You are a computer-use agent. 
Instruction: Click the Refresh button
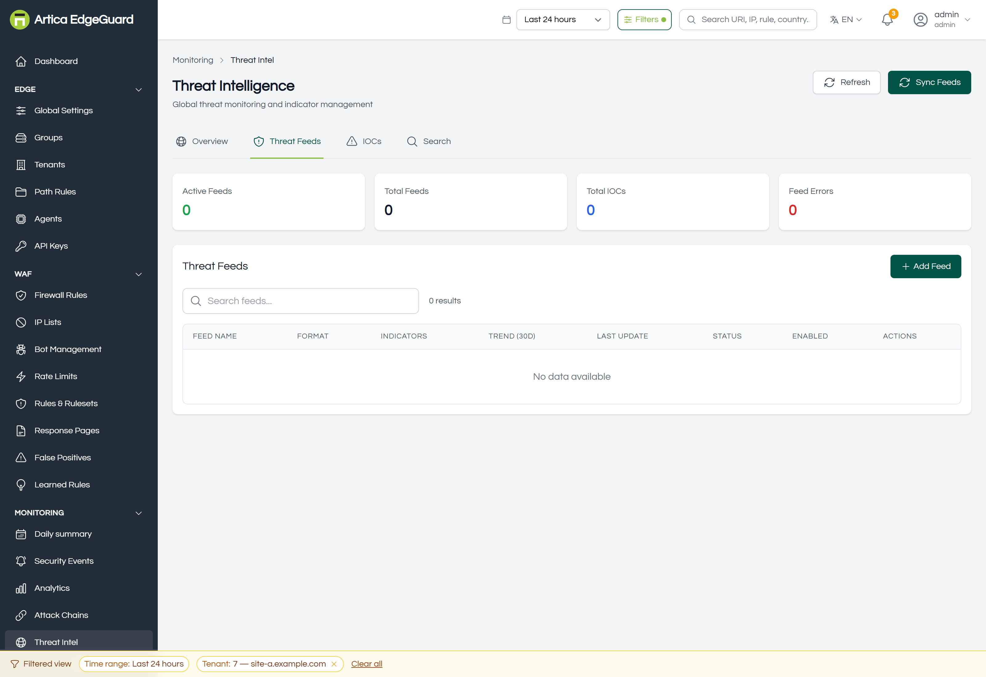(846, 82)
